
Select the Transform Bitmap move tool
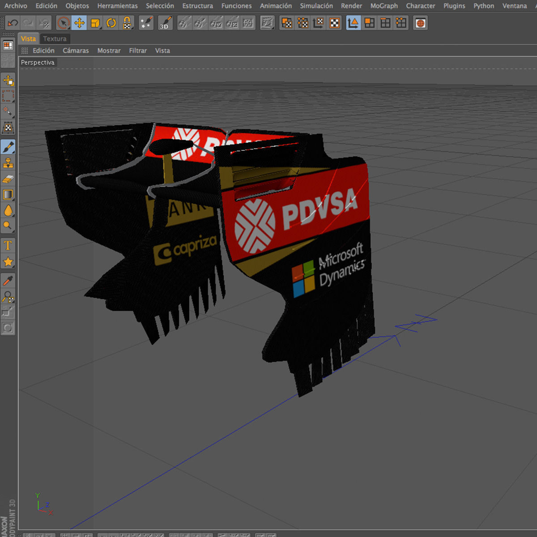(x=8, y=81)
